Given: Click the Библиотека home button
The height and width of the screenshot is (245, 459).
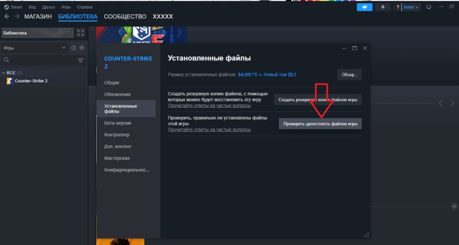Looking at the screenshot, I should click(38, 33).
